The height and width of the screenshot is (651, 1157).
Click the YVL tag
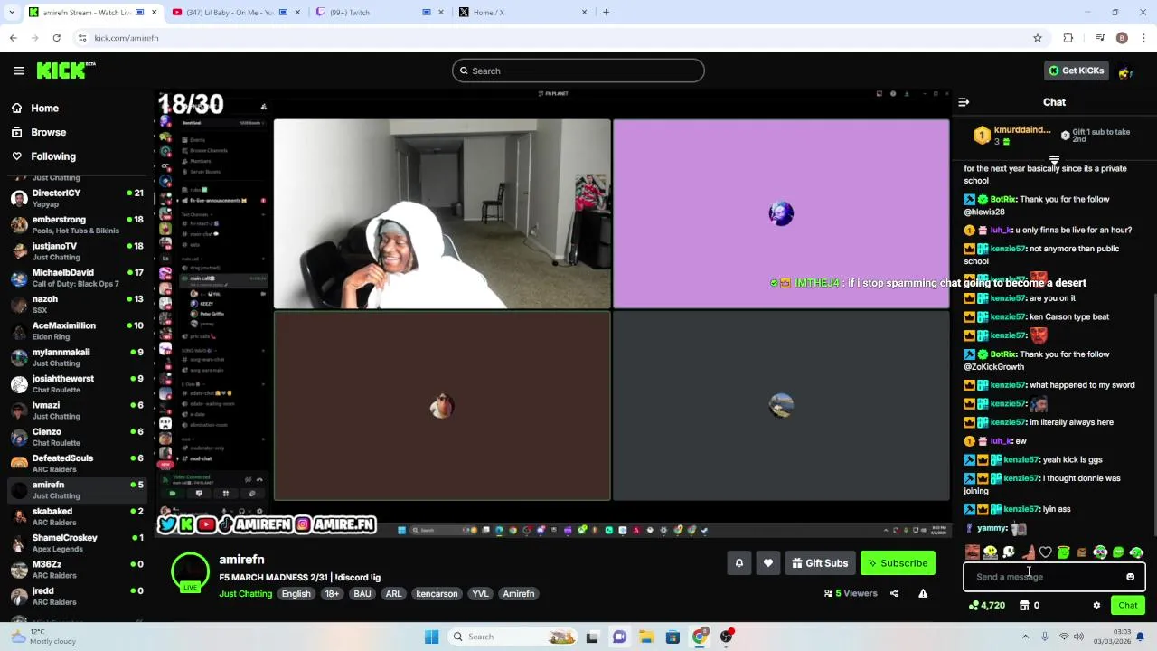(480, 594)
